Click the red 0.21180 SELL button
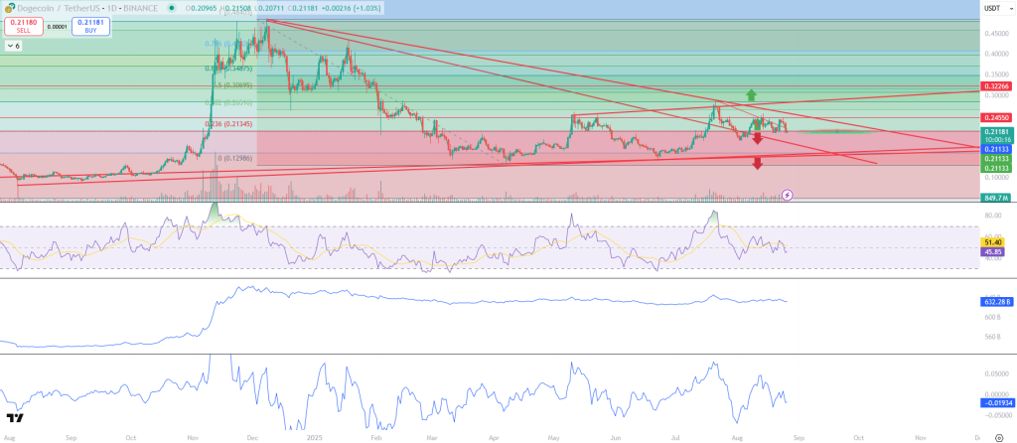The height and width of the screenshot is (443, 1017). click(24, 27)
